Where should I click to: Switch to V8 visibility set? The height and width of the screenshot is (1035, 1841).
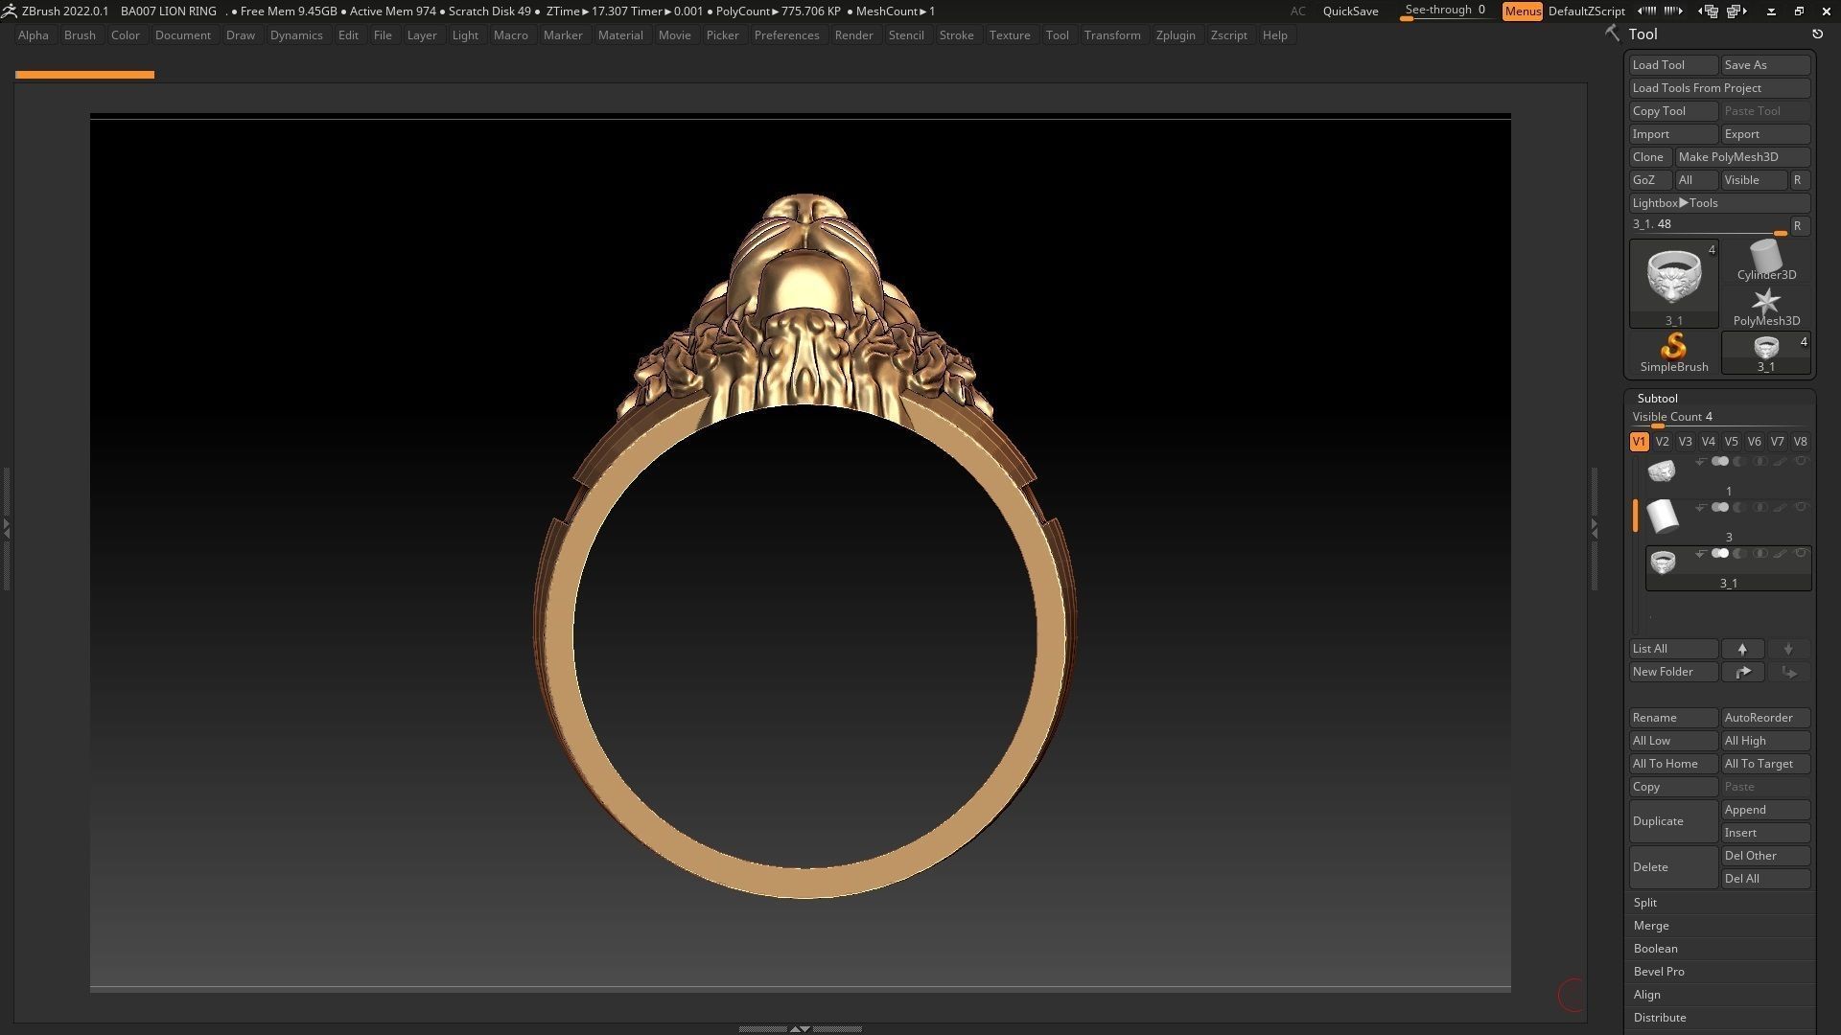click(1800, 442)
